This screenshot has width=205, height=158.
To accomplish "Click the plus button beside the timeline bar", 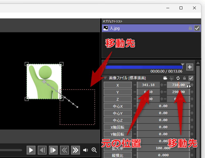I will 190,67.
